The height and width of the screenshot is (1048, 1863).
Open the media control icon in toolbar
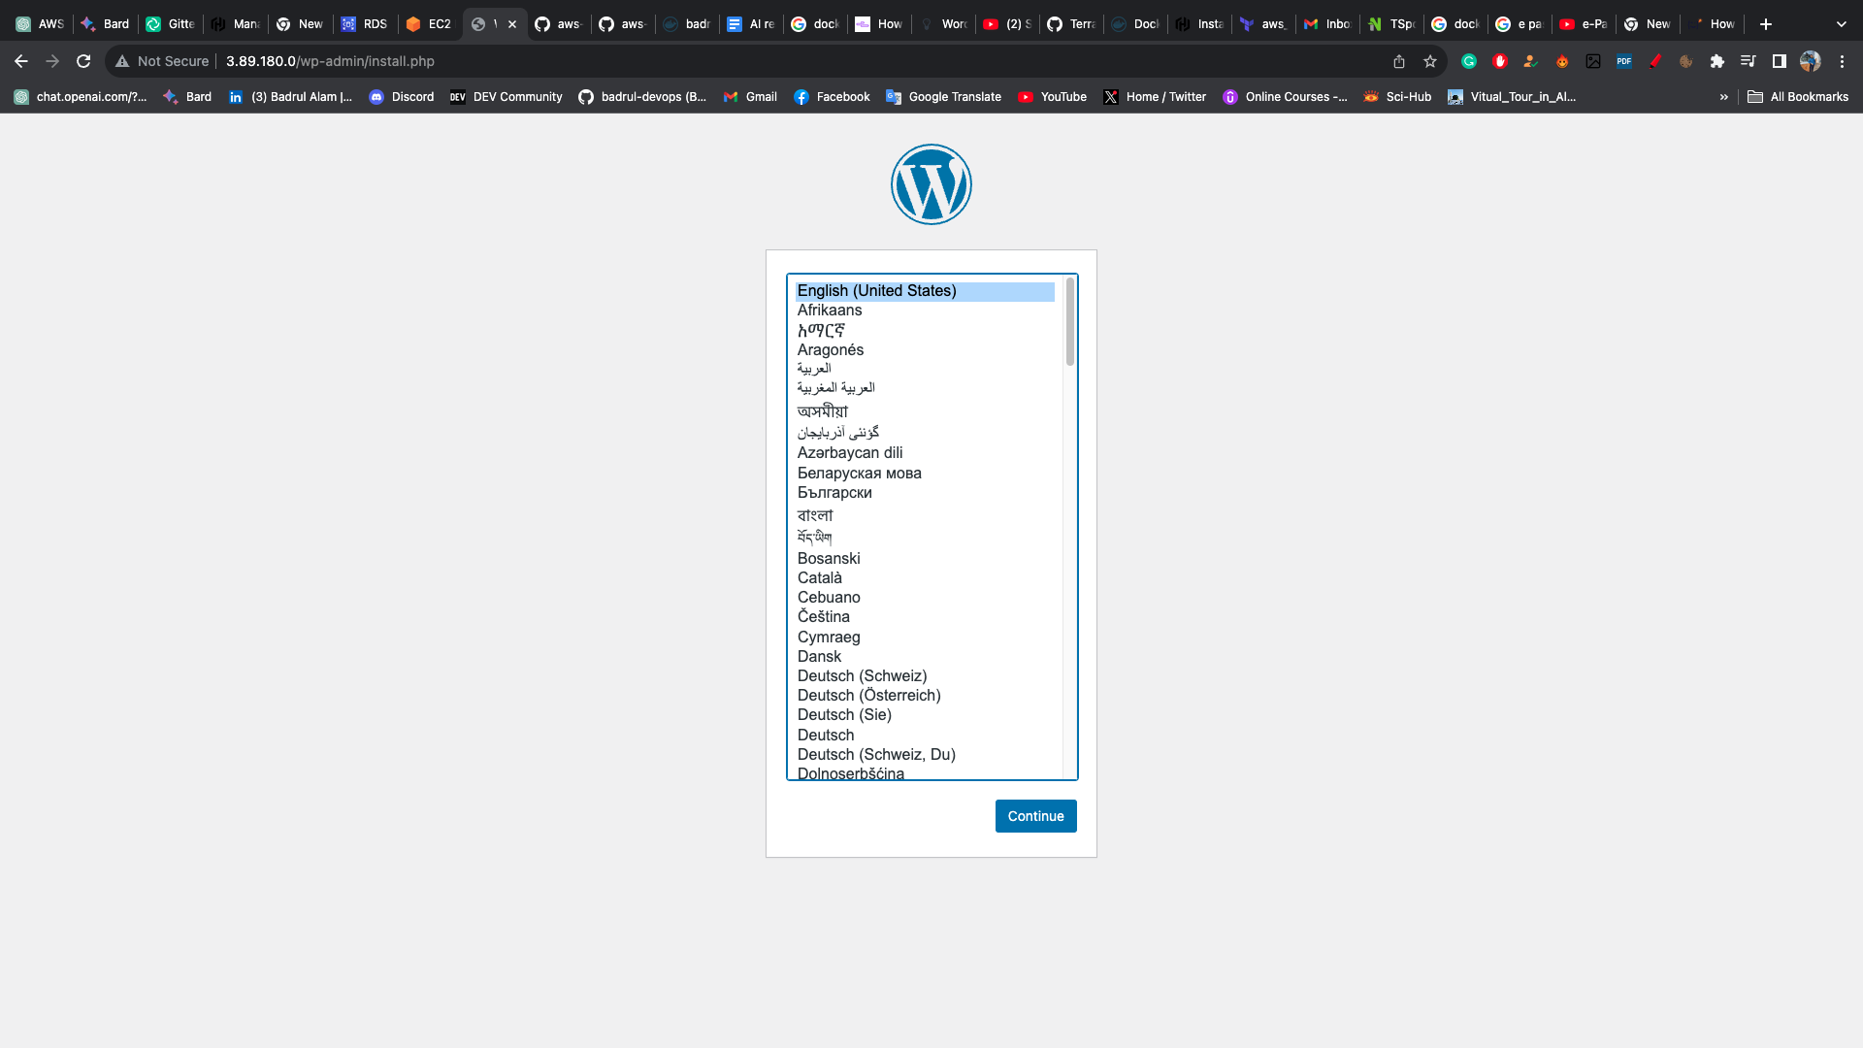(1749, 61)
